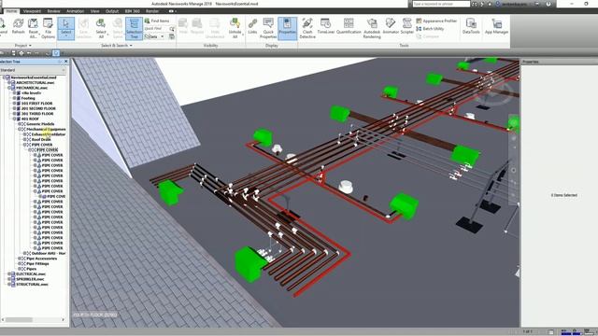Open the Animator tool

pyautogui.click(x=391, y=26)
